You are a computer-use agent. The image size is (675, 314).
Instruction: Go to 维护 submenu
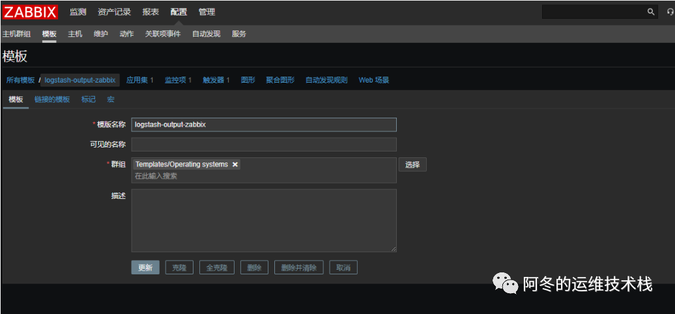click(101, 34)
